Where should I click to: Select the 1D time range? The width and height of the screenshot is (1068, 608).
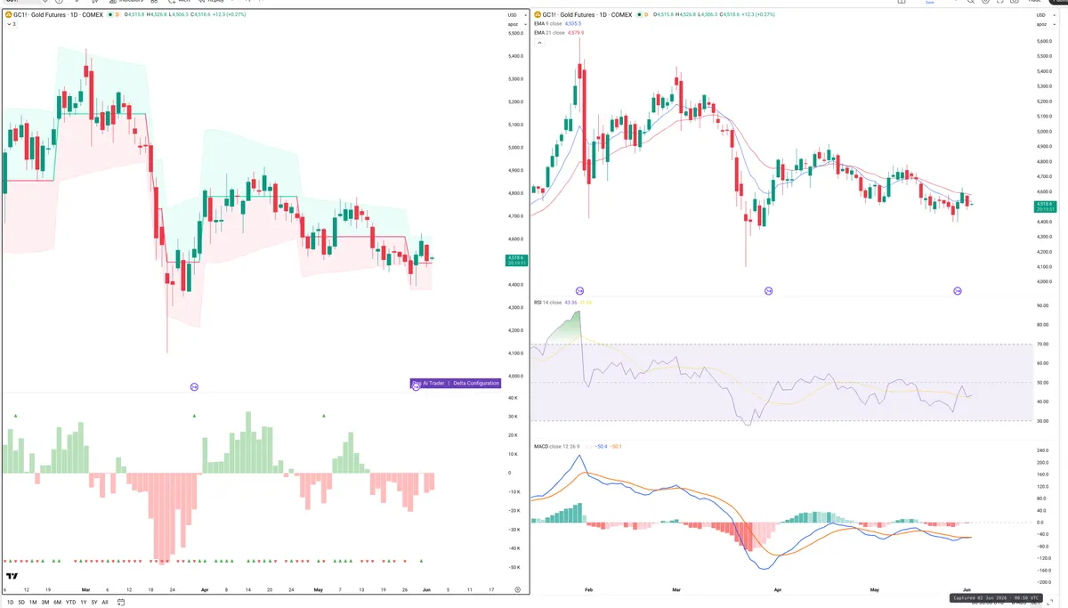(x=10, y=602)
